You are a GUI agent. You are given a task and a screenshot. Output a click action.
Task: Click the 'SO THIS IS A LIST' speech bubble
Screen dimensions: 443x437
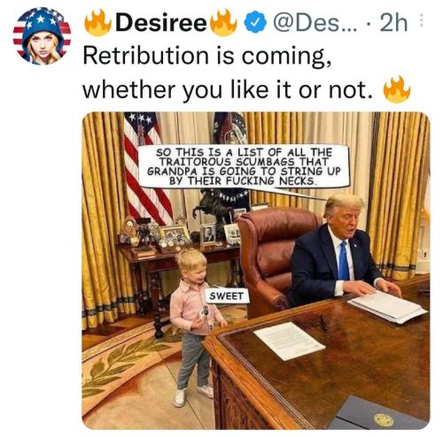point(244,166)
